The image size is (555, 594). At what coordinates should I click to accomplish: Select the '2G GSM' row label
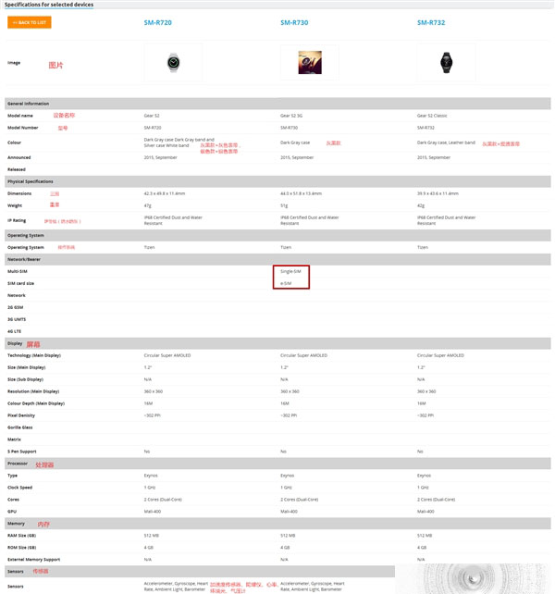point(15,307)
